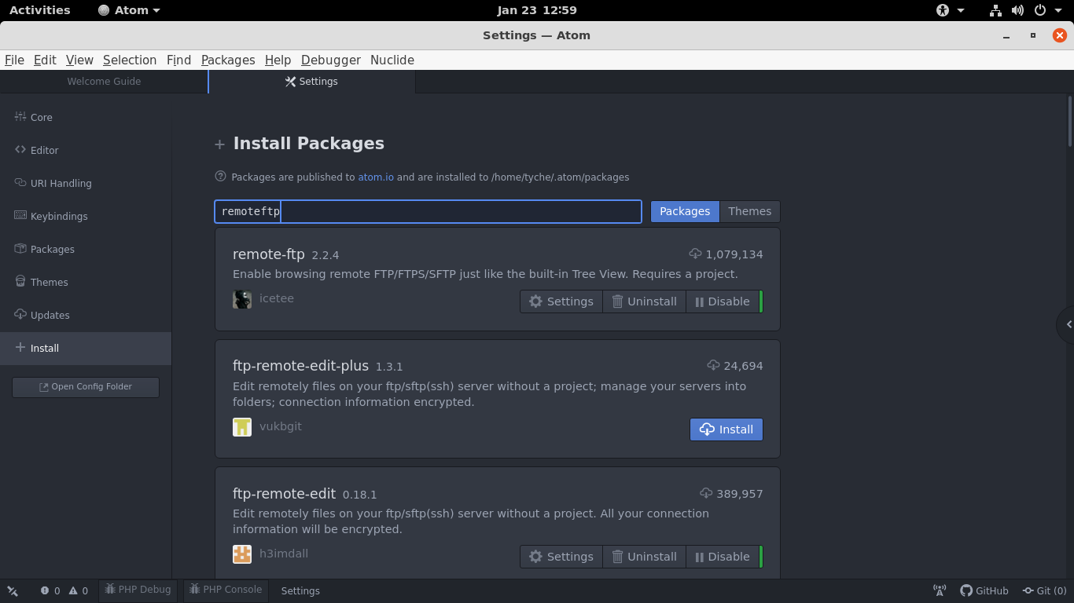Open the Git (0) status bar panel
Screen dimensions: 1074x603
point(1044,590)
